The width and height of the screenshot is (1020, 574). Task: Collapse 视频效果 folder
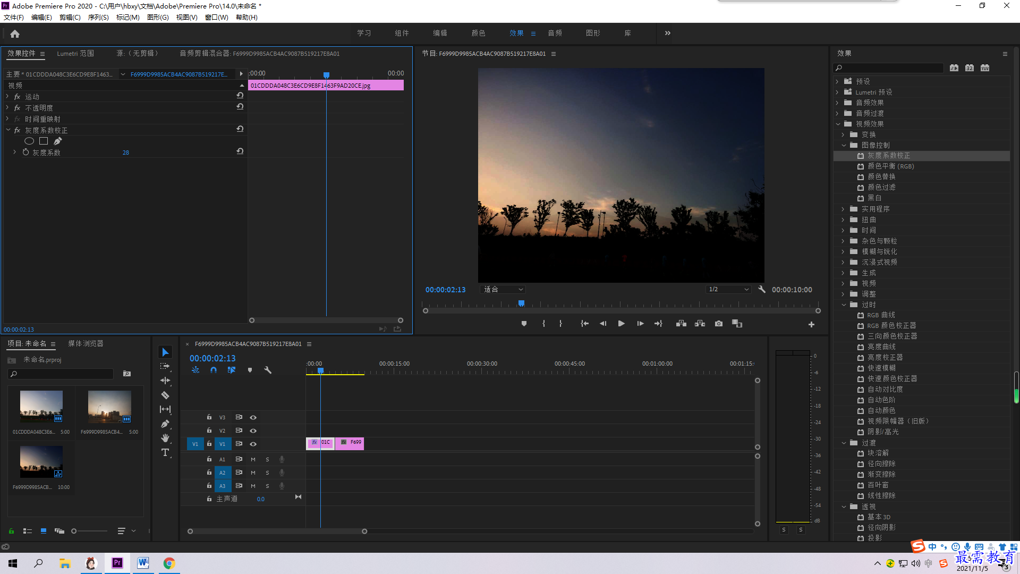838,124
